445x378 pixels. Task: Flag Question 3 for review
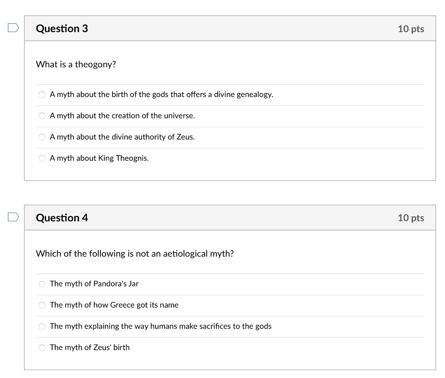(13, 28)
